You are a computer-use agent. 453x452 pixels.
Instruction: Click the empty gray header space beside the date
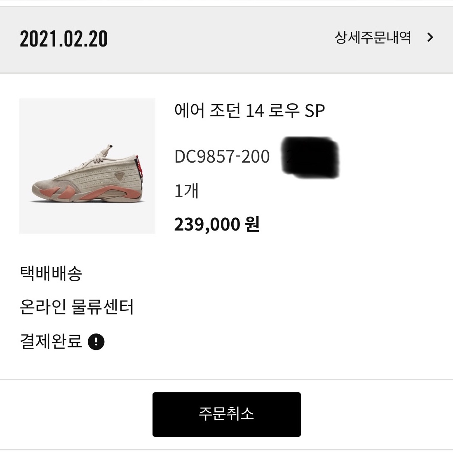[218, 39]
